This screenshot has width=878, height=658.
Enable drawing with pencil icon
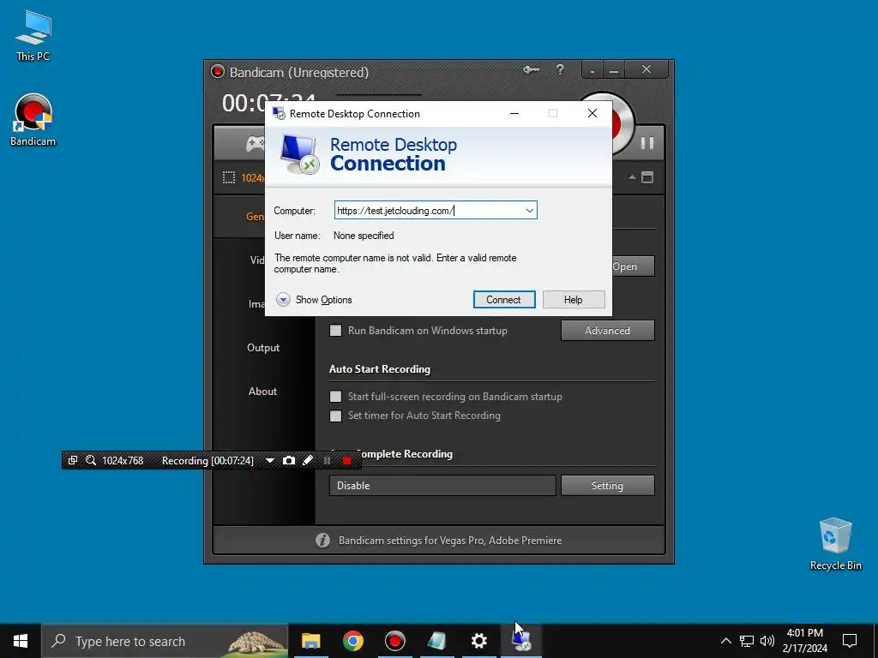point(308,460)
